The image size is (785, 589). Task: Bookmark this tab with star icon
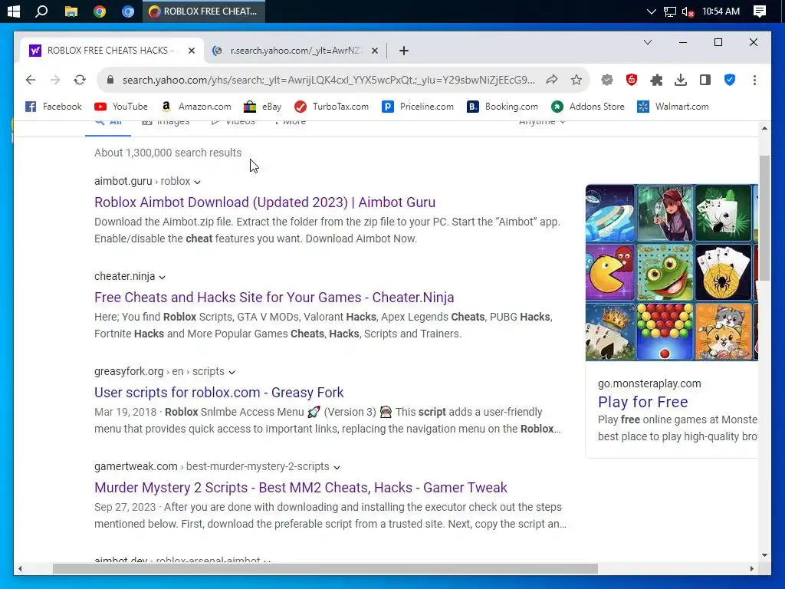576,80
